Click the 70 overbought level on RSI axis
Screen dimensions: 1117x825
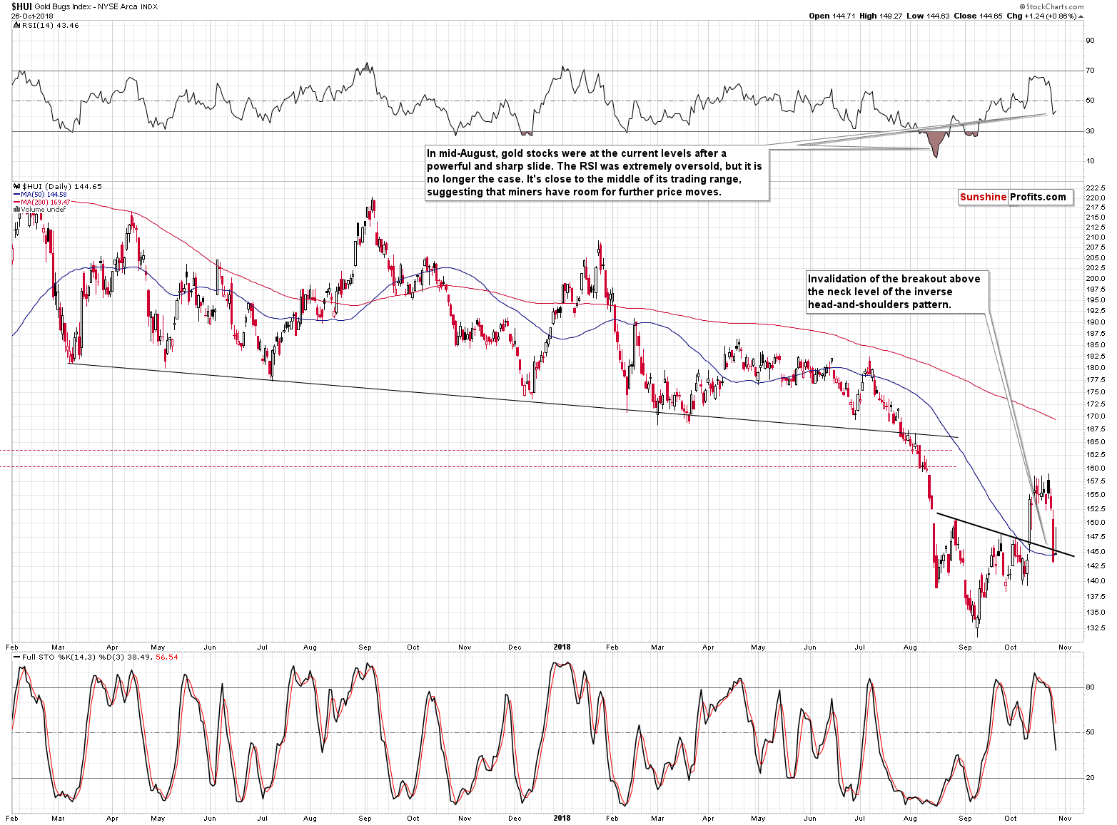point(1090,71)
